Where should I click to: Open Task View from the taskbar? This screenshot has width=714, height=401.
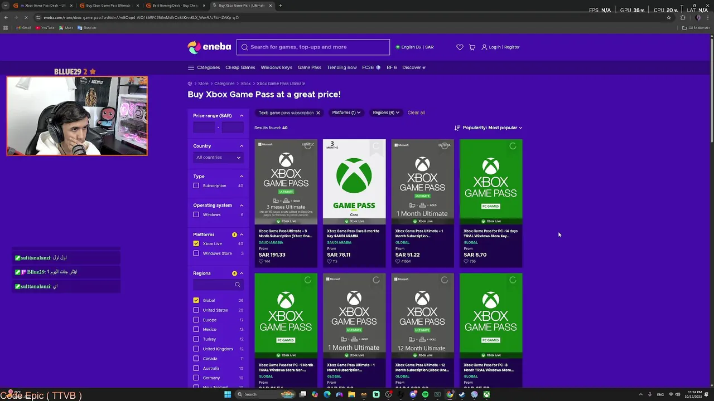302,394
